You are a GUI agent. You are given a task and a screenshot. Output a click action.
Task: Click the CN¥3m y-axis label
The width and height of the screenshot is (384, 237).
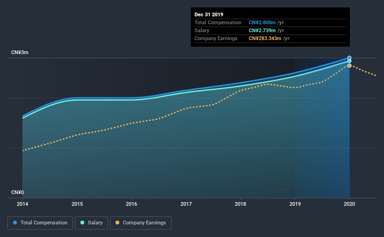[20, 53]
